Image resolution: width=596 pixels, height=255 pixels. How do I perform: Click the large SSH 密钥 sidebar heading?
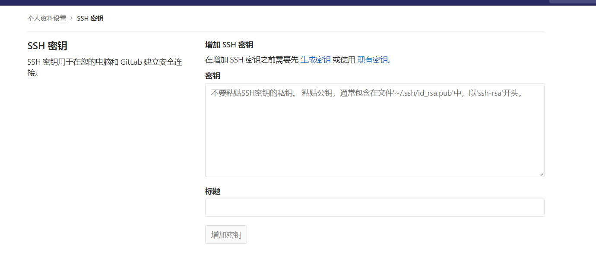47,46
